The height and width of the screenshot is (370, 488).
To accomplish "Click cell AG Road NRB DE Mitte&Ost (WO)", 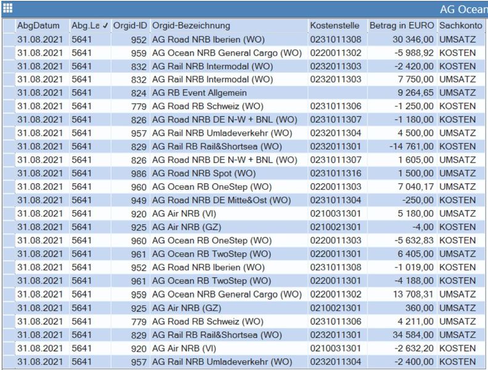I will [229, 200].
